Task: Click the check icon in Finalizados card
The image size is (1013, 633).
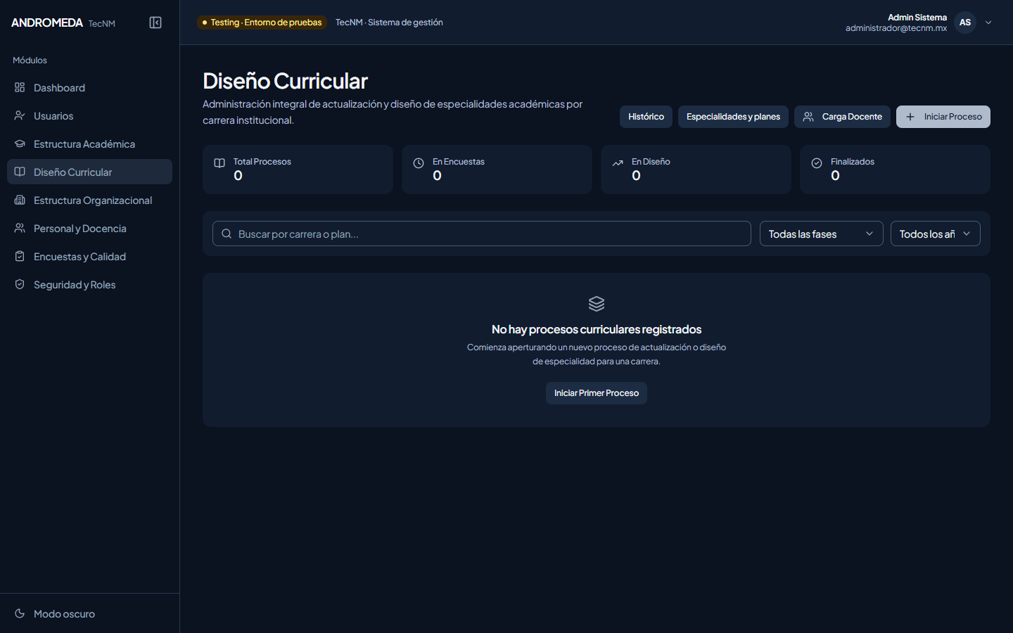Action: coord(817,163)
